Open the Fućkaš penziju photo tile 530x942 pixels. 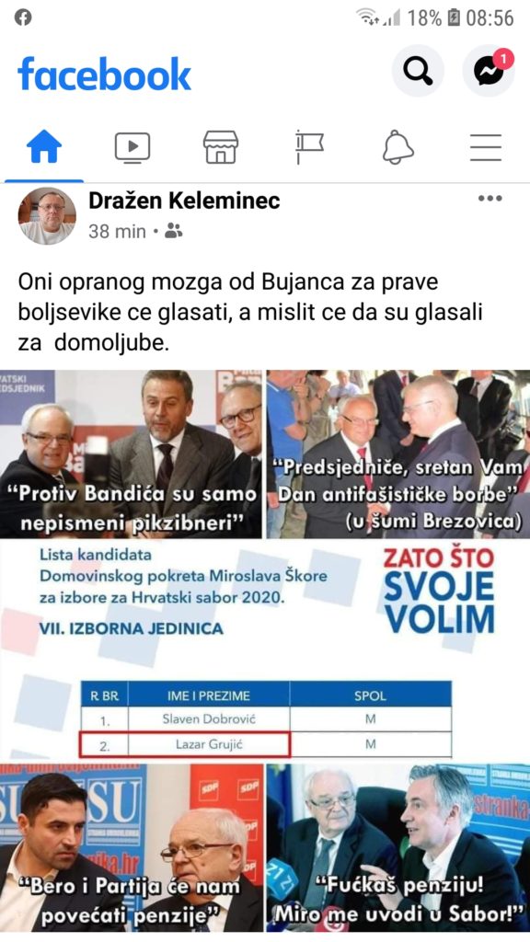398,847
